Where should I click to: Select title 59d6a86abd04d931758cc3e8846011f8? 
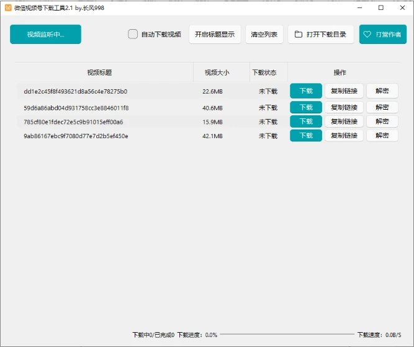76,108
